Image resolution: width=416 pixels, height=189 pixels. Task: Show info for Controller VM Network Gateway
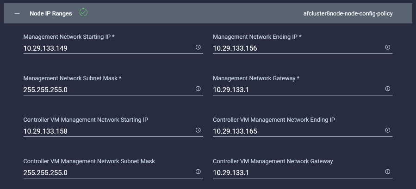pyautogui.click(x=388, y=171)
